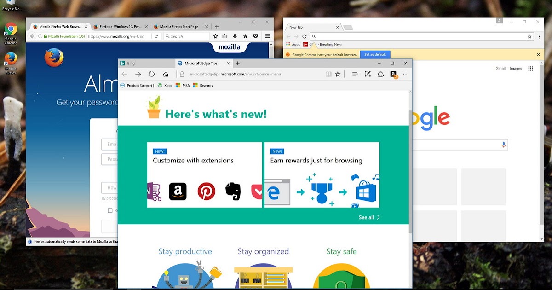Screen dimensions: 552x290
Task: Open Xbox favorite in Edge
Action: click(165, 85)
